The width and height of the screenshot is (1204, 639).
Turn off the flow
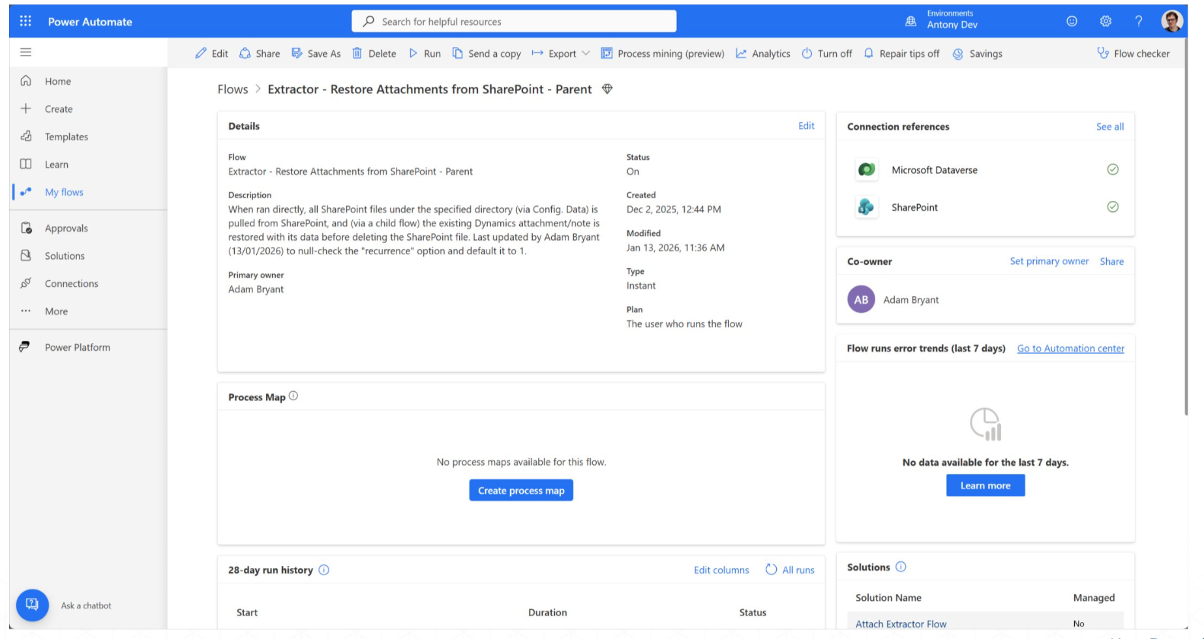coord(826,53)
